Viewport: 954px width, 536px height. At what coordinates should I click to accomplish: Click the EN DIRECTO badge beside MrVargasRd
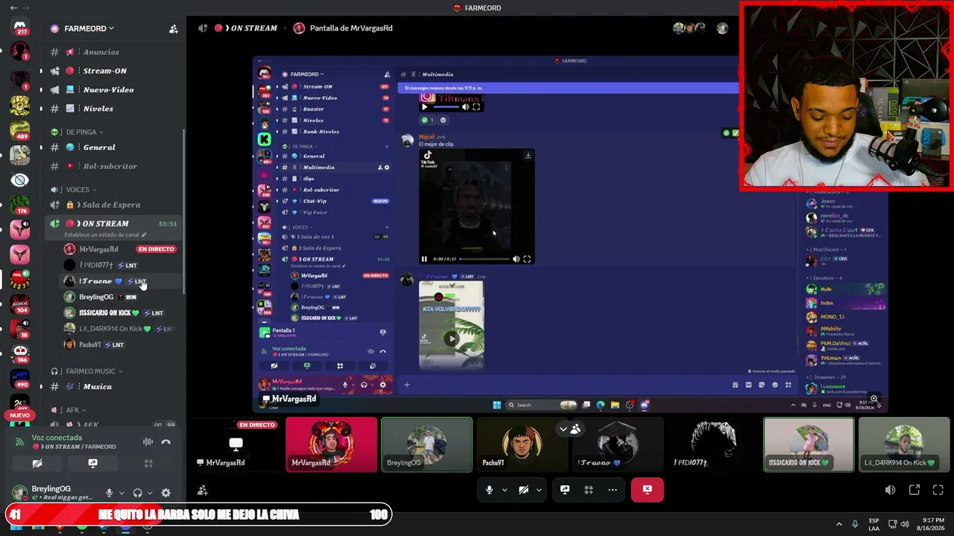[x=156, y=249]
